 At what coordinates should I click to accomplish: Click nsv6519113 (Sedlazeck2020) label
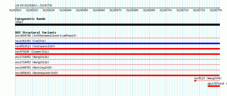pos(35,46)
